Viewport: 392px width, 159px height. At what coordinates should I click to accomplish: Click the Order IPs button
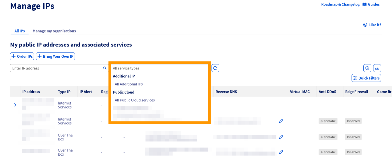pos(22,57)
